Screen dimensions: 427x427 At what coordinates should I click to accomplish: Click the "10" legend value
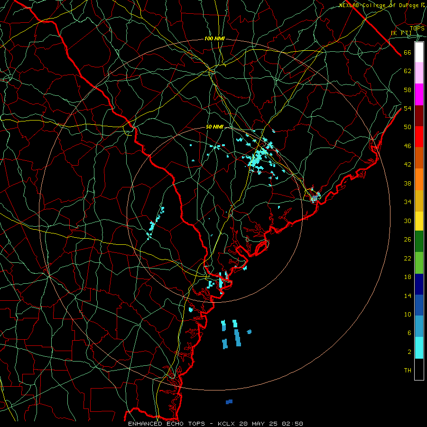click(408, 315)
